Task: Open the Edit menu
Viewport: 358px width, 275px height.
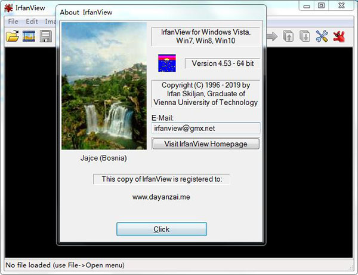Action: [32, 22]
